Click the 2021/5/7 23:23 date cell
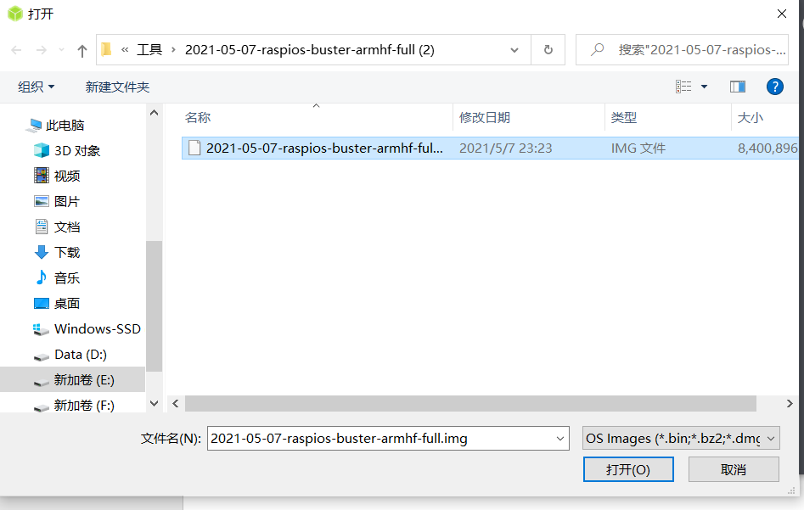The image size is (804, 510). click(x=505, y=149)
